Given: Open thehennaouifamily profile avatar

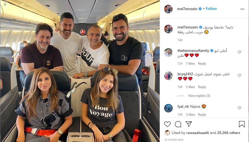Looking at the screenshot, I should click(x=168, y=52).
